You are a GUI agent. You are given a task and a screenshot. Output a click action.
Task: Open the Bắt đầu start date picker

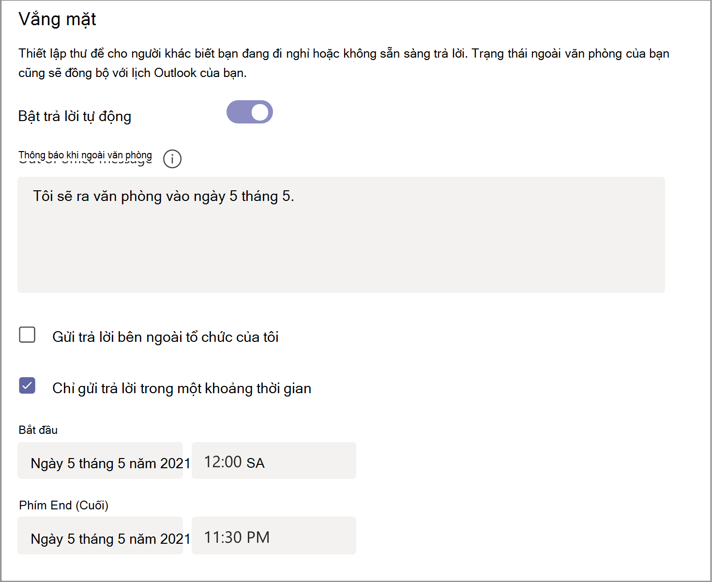point(100,460)
